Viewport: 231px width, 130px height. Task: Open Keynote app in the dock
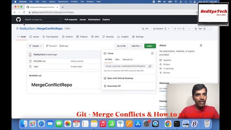[x=120, y=123]
